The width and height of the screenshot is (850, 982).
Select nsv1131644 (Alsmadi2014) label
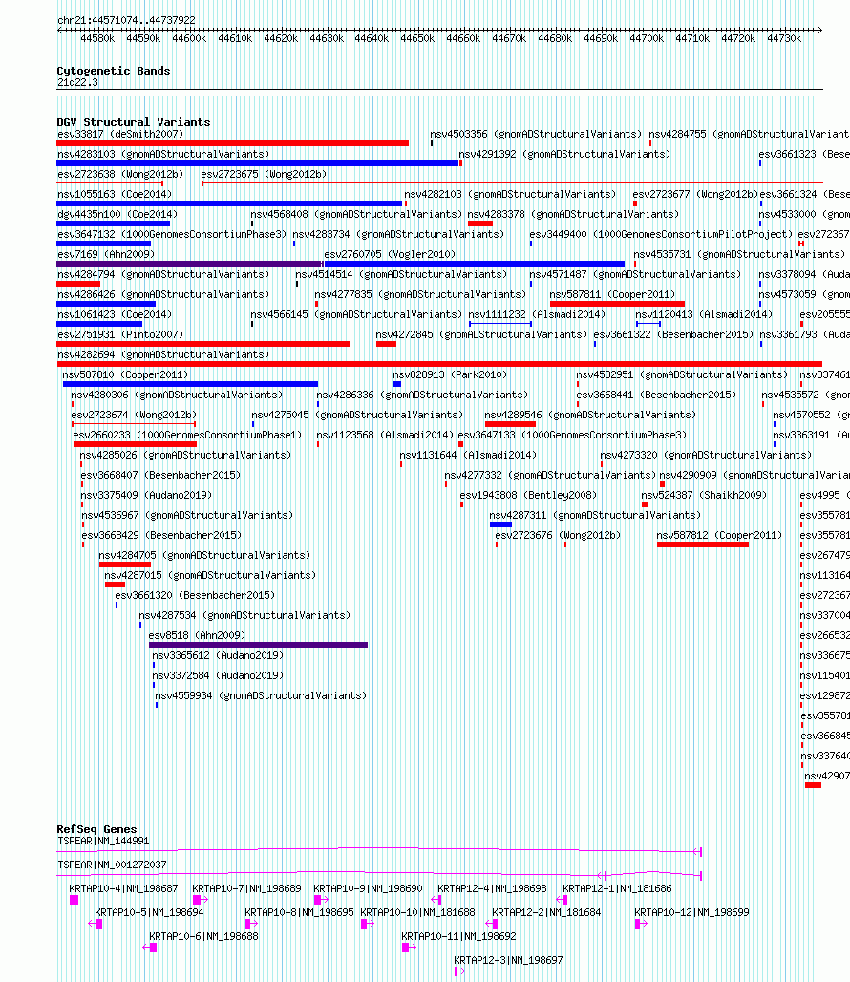click(468, 455)
